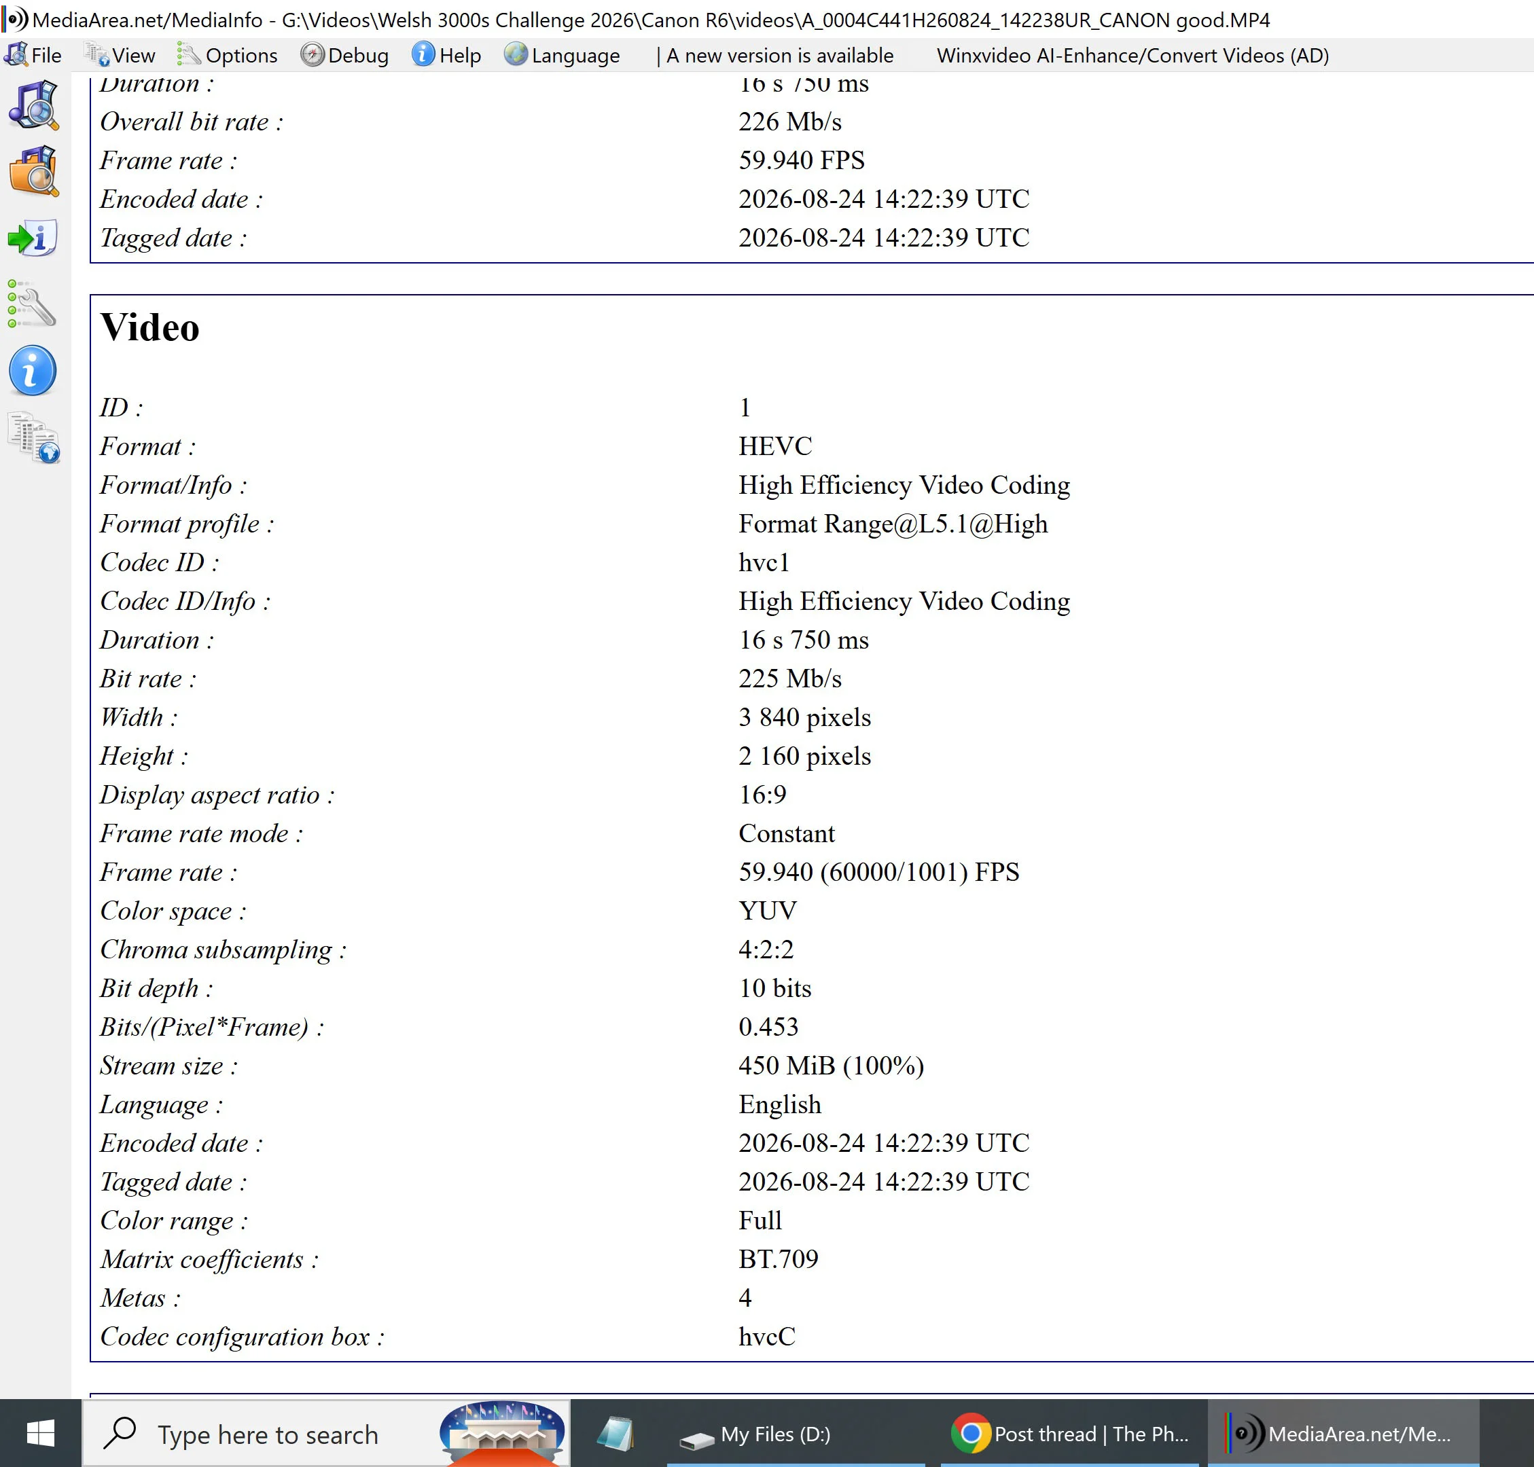This screenshot has height=1467, width=1534.
Task: Select the MediaArea.net taskbar button
Action: [1342, 1434]
